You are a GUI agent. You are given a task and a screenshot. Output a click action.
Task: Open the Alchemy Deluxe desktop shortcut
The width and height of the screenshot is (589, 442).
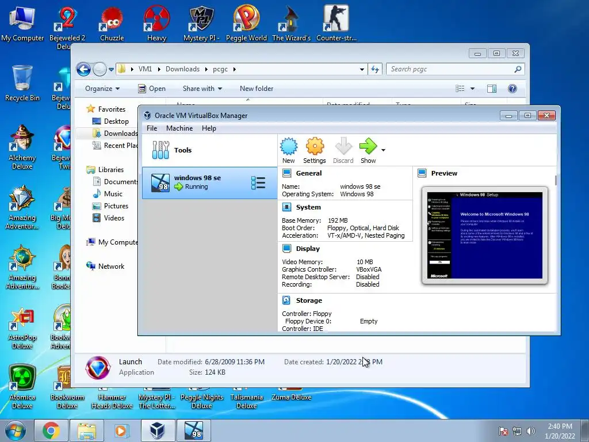pyautogui.click(x=22, y=147)
